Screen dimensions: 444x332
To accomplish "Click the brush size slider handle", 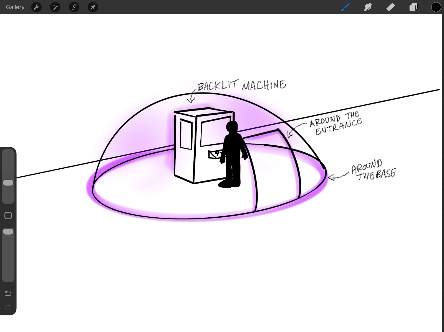I will (8, 183).
